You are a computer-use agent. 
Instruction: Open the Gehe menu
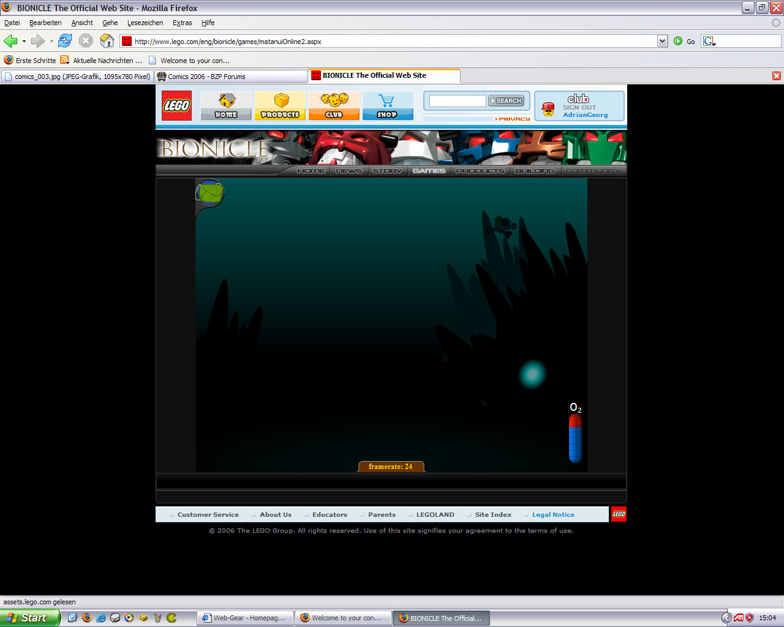click(x=110, y=23)
